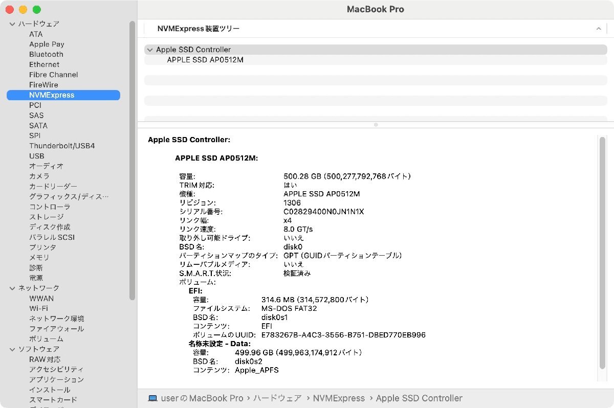Click the MS-DOS FAT32 file system value
The height and width of the screenshot is (408, 614).
[289, 309]
